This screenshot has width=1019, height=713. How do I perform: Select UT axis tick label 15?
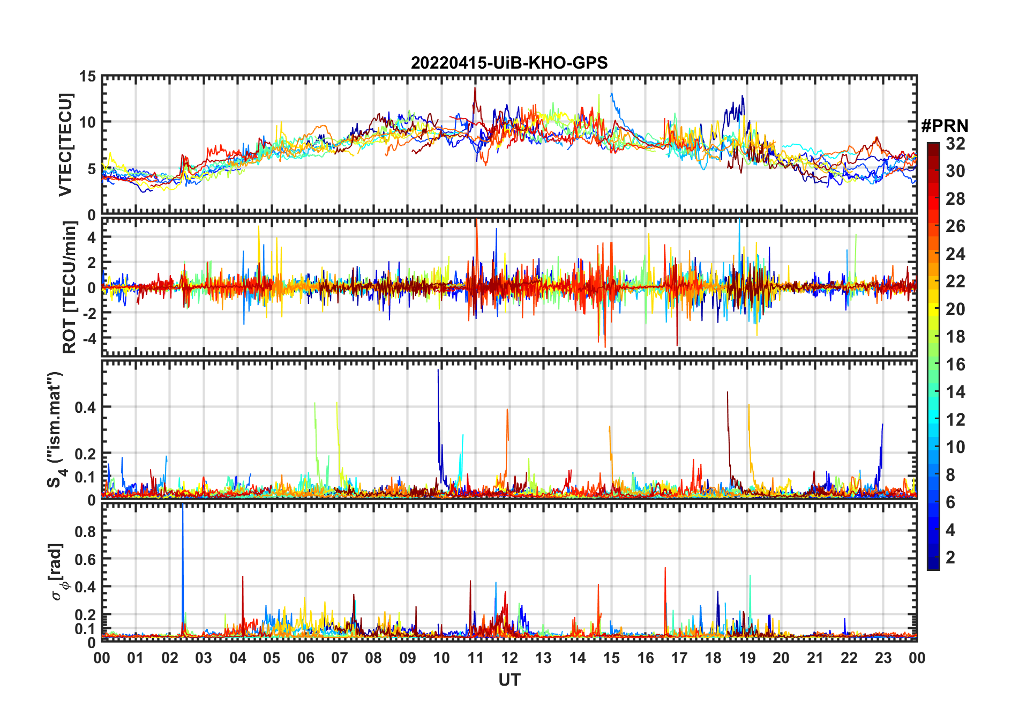(611, 658)
